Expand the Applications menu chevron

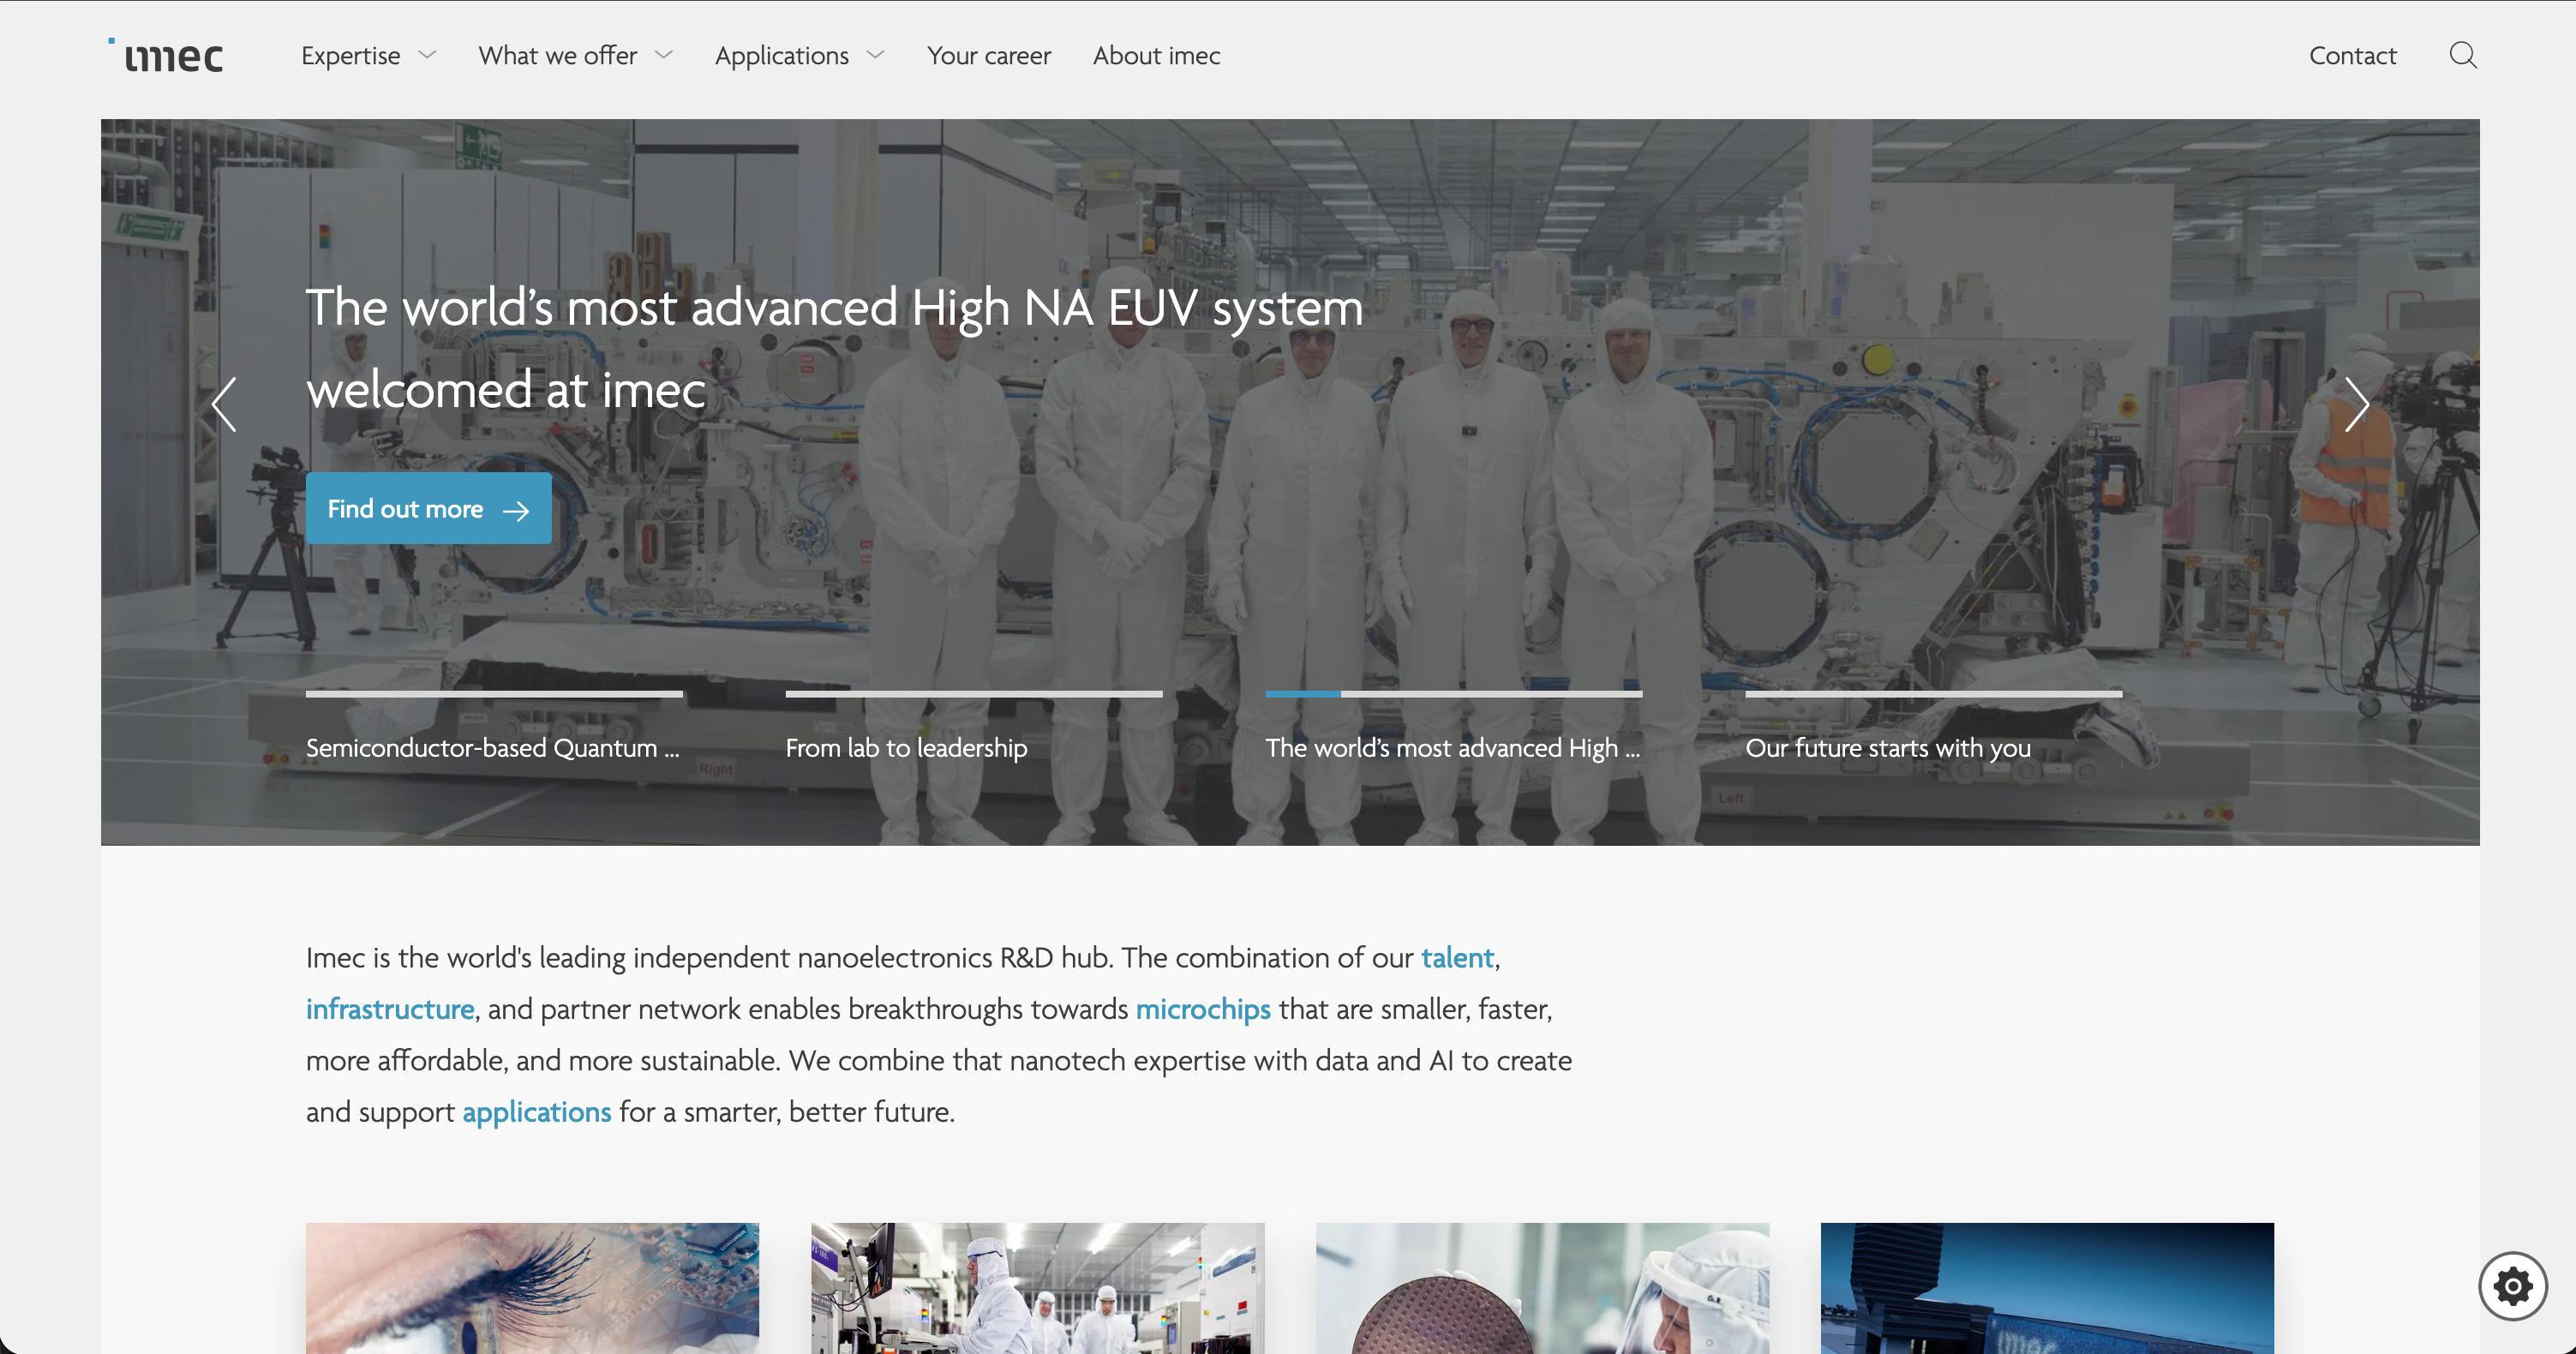click(876, 55)
